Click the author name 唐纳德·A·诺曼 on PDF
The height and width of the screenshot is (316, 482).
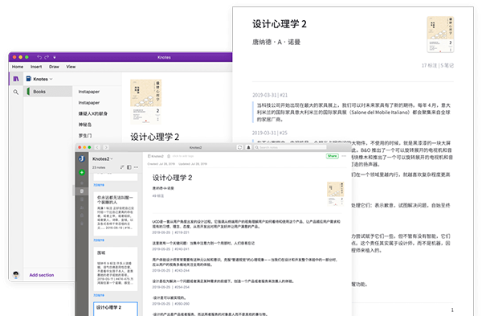tap(276, 42)
